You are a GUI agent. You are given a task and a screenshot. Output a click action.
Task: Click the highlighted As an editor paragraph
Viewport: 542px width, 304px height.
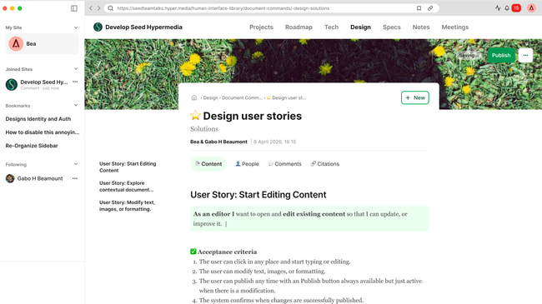[x=309, y=219]
